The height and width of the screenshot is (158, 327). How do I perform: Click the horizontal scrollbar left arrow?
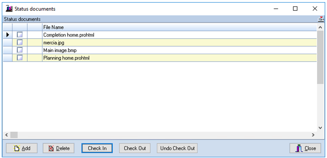[6, 135]
